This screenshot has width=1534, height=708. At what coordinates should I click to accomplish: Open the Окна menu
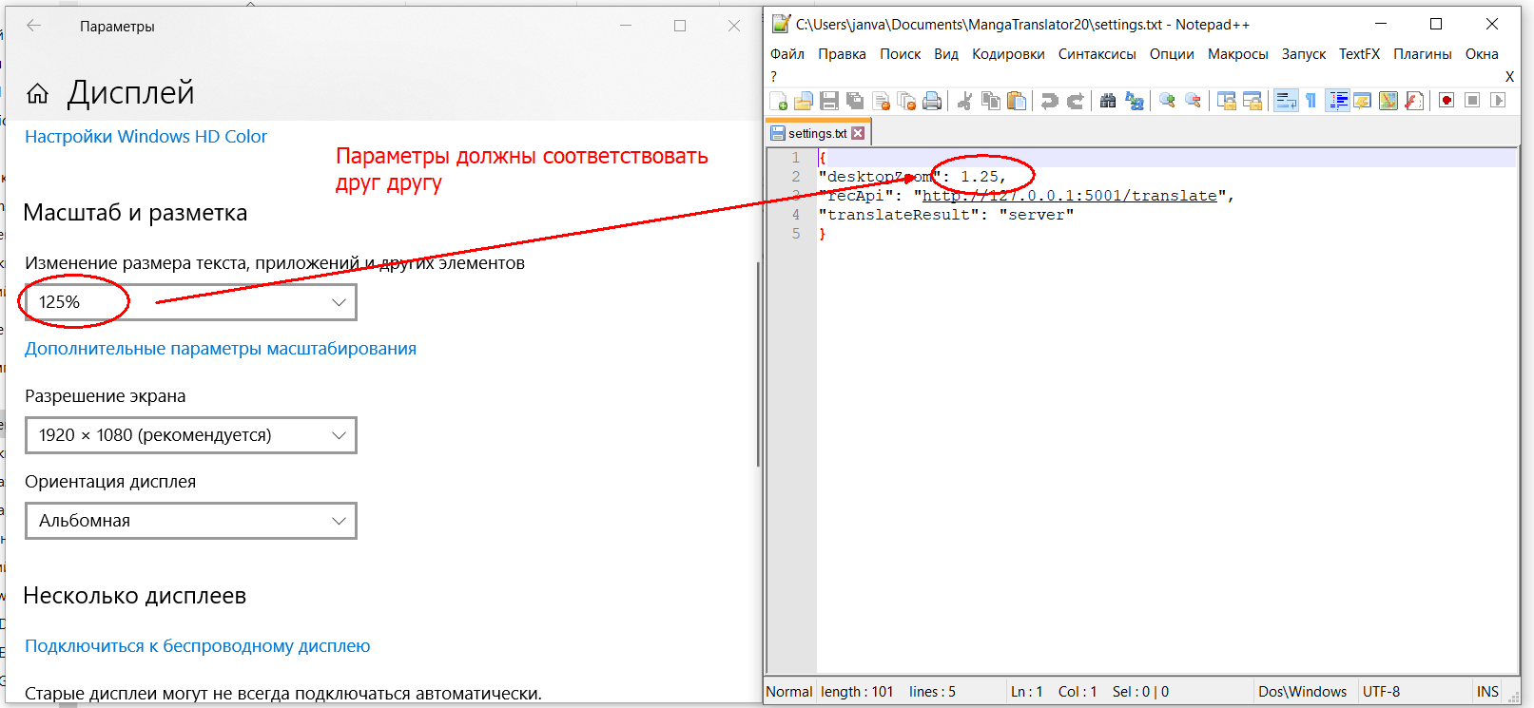(x=1481, y=54)
